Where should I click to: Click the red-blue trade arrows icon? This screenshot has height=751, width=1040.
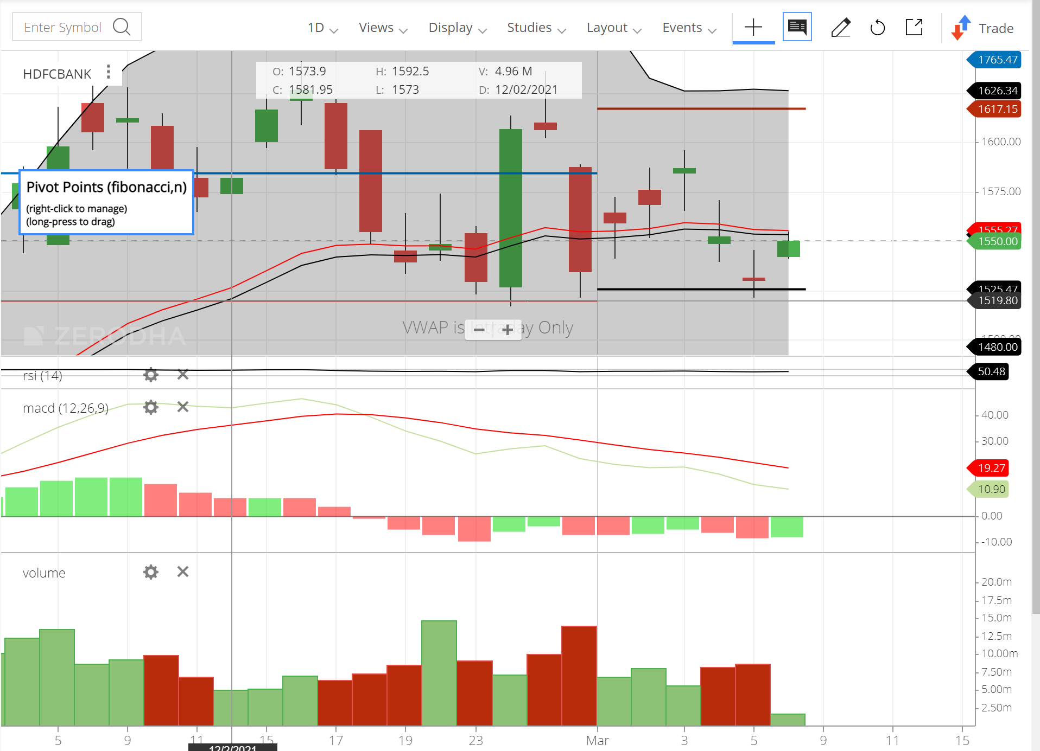click(961, 28)
